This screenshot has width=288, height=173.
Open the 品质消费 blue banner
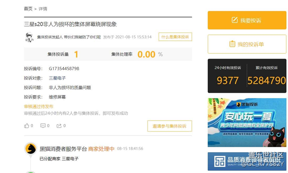(247, 161)
